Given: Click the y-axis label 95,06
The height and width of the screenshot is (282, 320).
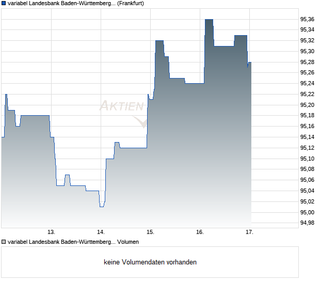Looking at the screenshot, I should click(307, 180).
